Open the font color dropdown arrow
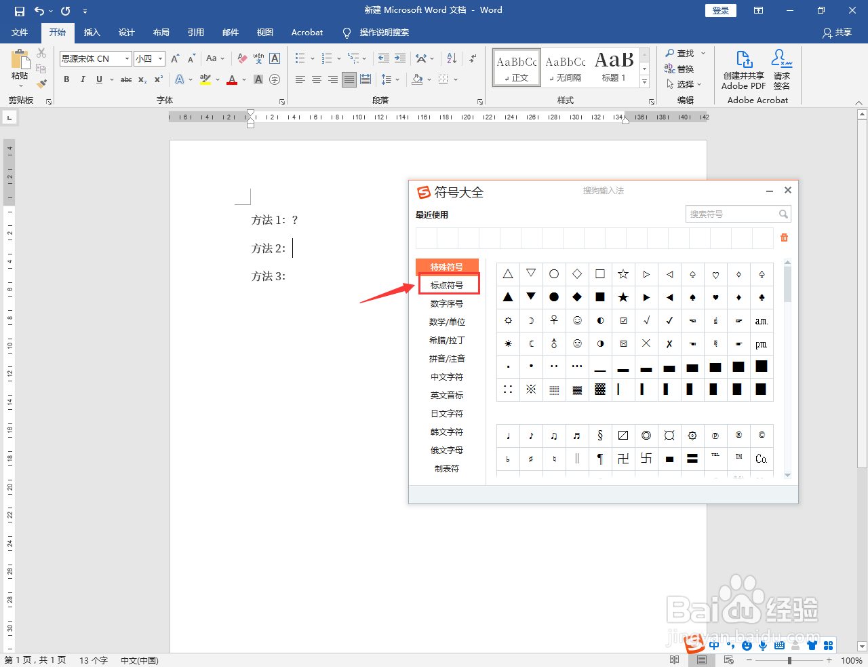The width and height of the screenshot is (868, 667). tap(244, 79)
